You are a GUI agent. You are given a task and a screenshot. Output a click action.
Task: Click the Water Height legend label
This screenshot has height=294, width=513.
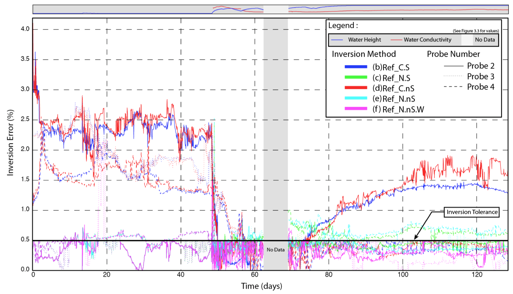point(364,40)
